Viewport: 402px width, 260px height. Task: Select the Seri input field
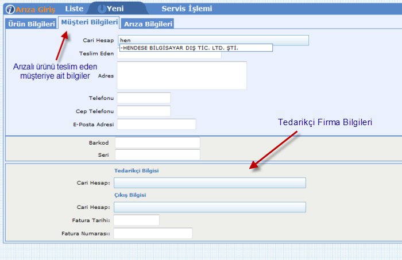[157, 154]
